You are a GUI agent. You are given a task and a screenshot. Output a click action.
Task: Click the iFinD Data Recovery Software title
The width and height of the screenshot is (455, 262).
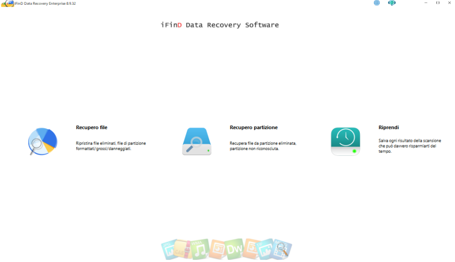coord(220,25)
